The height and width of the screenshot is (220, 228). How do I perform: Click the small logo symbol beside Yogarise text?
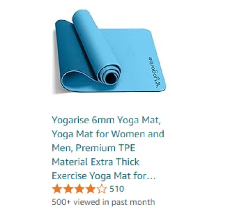pyautogui.click(x=158, y=85)
